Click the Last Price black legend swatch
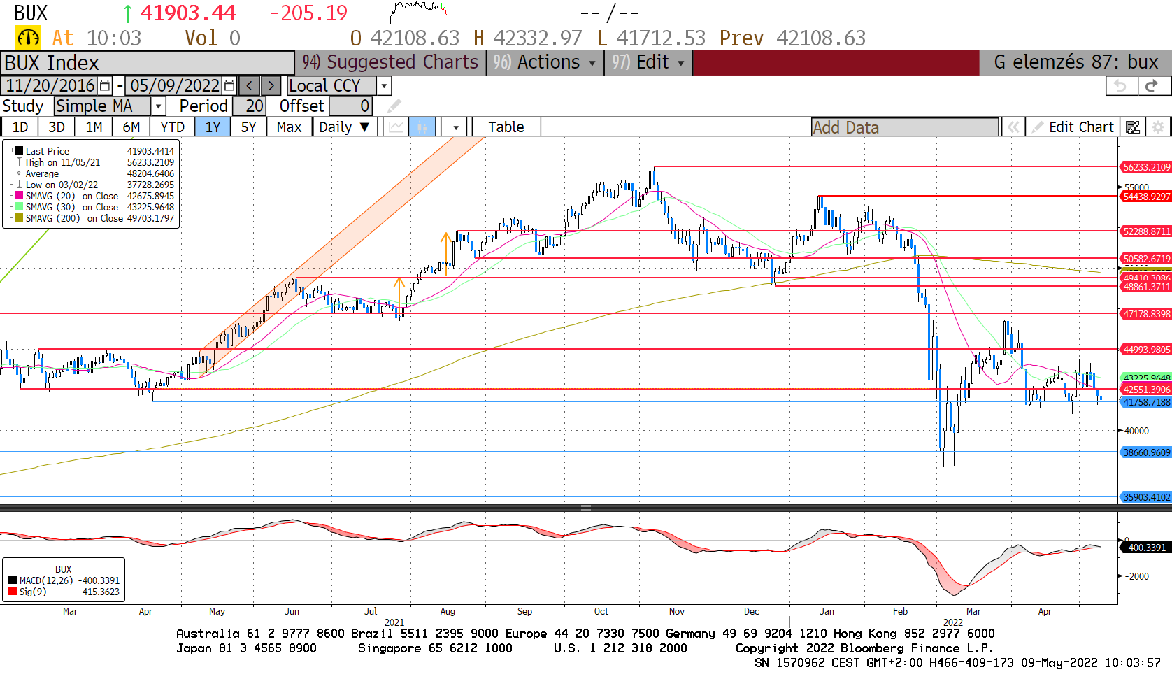This screenshot has height=693, width=1172. (x=20, y=151)
